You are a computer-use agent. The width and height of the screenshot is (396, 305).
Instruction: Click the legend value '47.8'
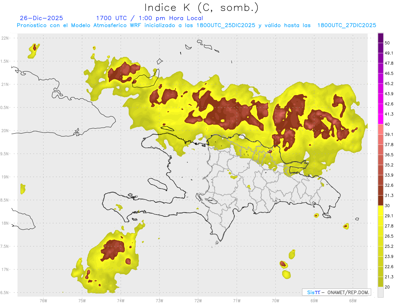tap(389, 63)
